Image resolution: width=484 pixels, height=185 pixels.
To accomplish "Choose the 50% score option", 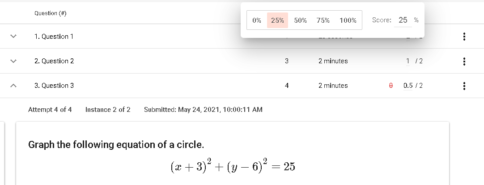I will [300, 21].
